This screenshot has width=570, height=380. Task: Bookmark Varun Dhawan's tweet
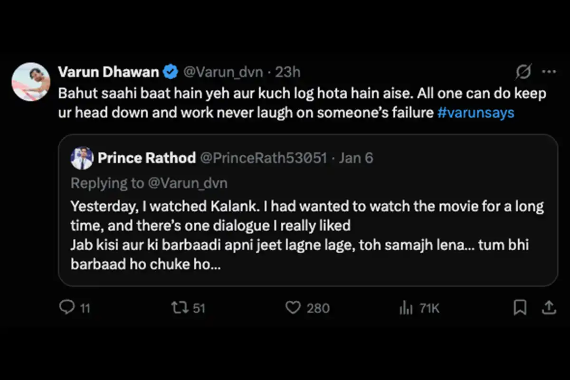coord(520,308)
